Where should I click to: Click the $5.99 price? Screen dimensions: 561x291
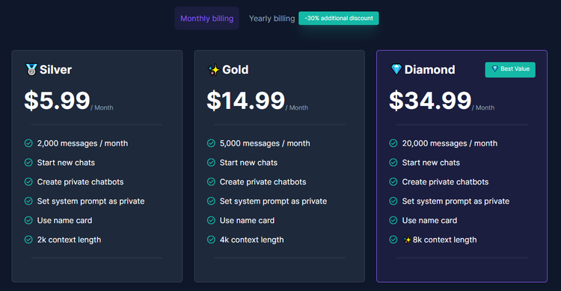(x=57, y=100)
